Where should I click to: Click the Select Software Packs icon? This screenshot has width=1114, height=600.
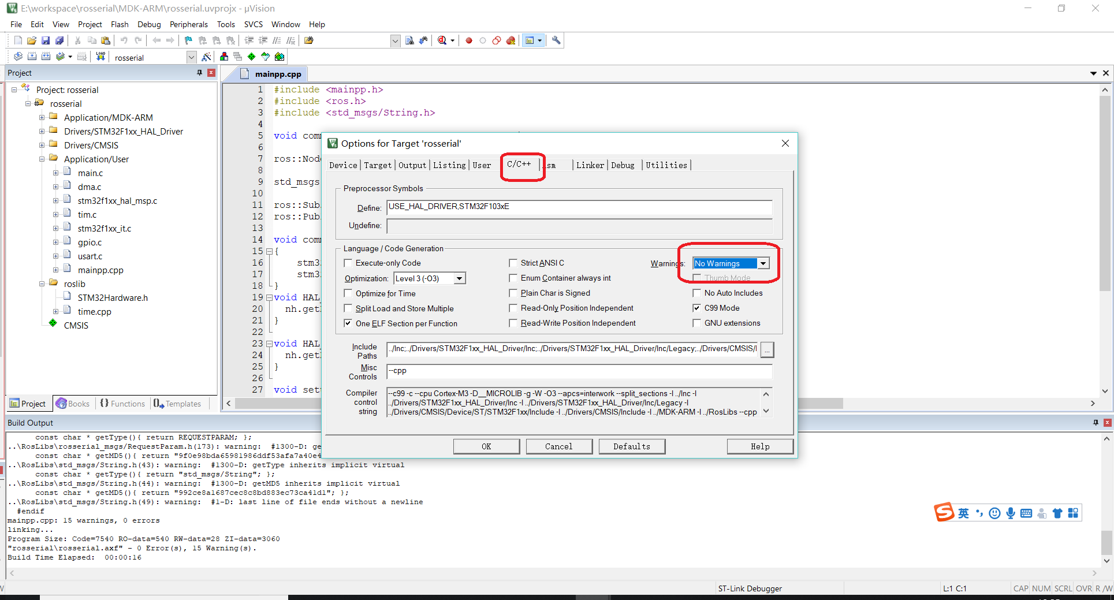click(266, 57)
